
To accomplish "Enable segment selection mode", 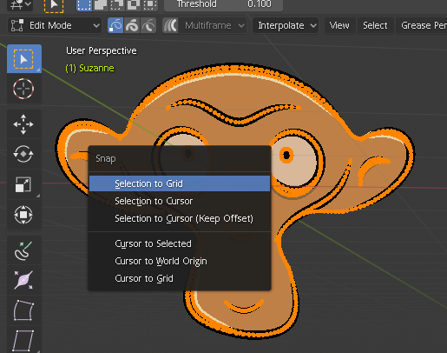I will (x=148, y=25).
